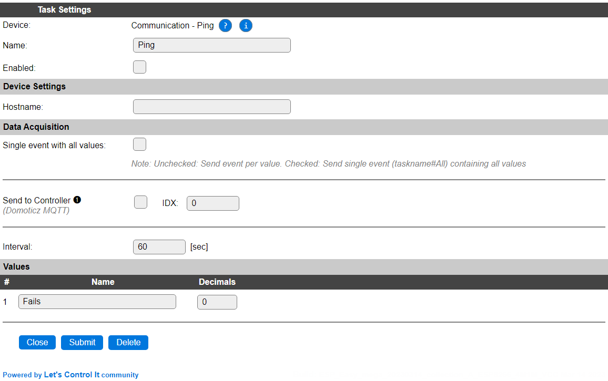The height and width of the screenshot is (381, 608).
Task: Select the Interval seconds field
Action: (159, 247)
